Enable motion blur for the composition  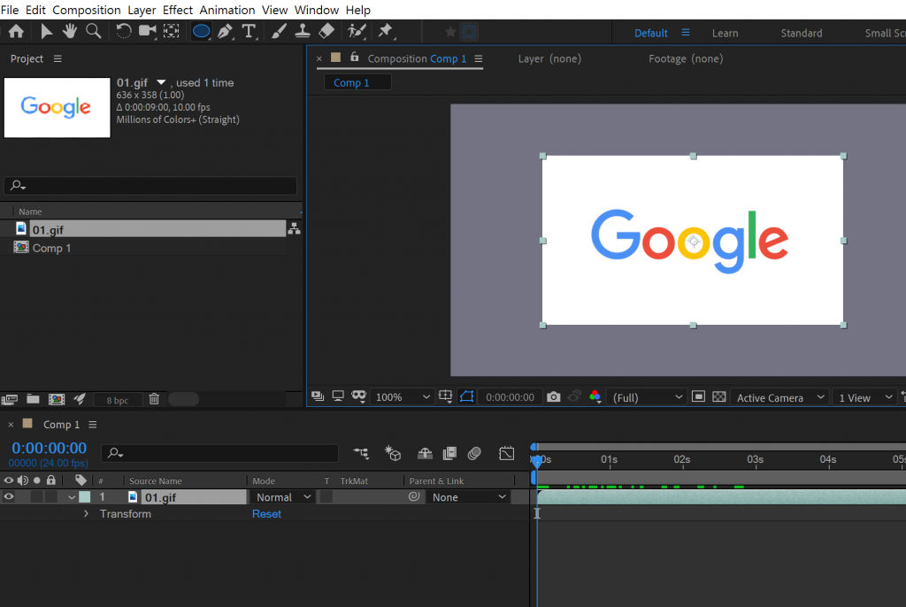coord(474,453)
